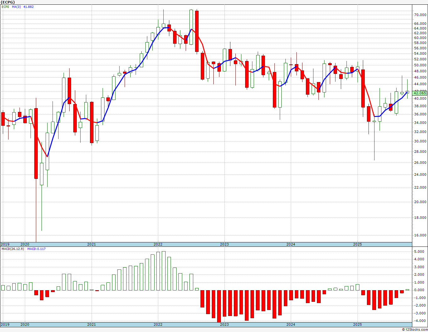Select 2024 on the MACD panel time axis

(x=291, y=324)
